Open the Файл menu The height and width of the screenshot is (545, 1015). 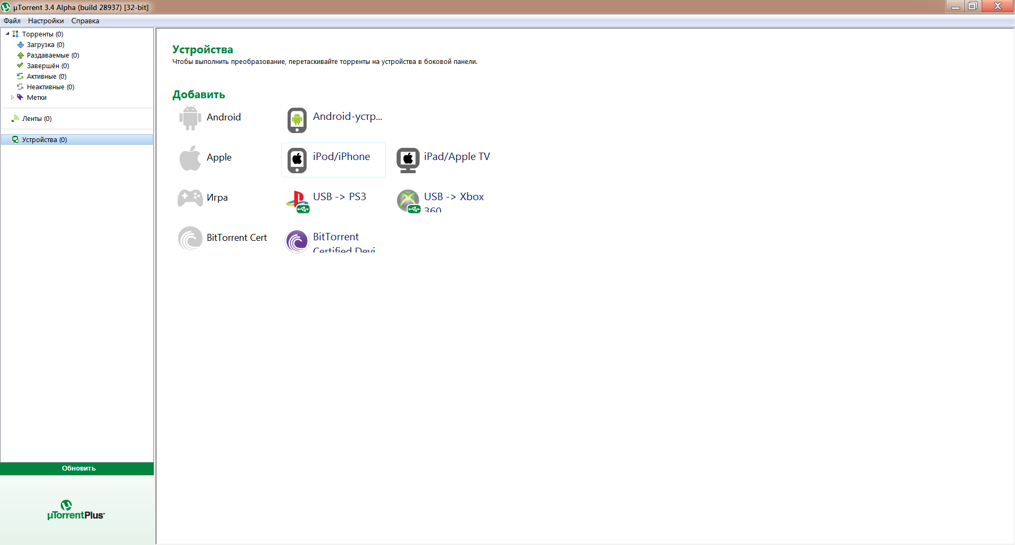coord(12,21)
